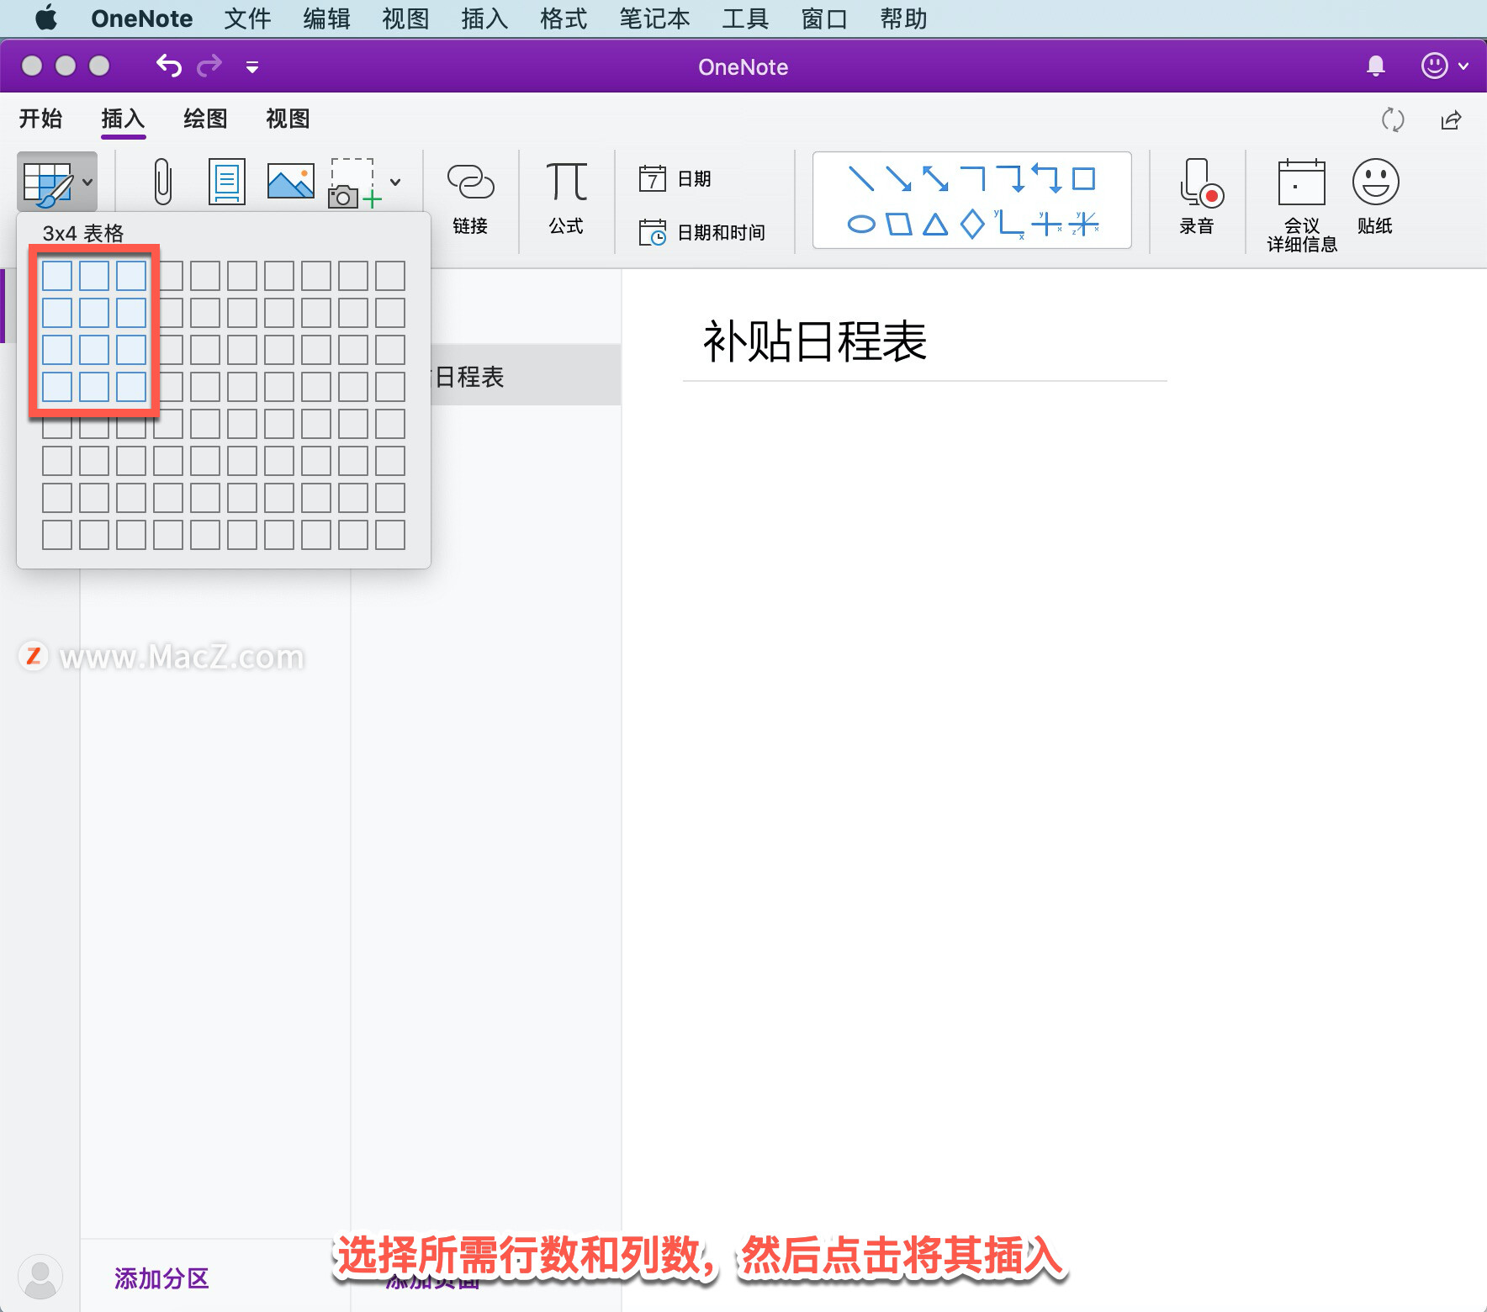The height and width of the screenshot is (1312, 1487).
Task: Click the 补贴日程表 page title field
Action: (814, 341)
